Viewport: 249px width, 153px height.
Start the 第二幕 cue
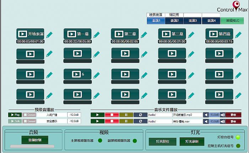coord(125,34)
